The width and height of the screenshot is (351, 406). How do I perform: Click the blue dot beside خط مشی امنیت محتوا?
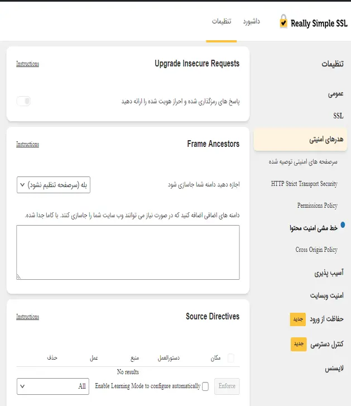pos(343,225)
